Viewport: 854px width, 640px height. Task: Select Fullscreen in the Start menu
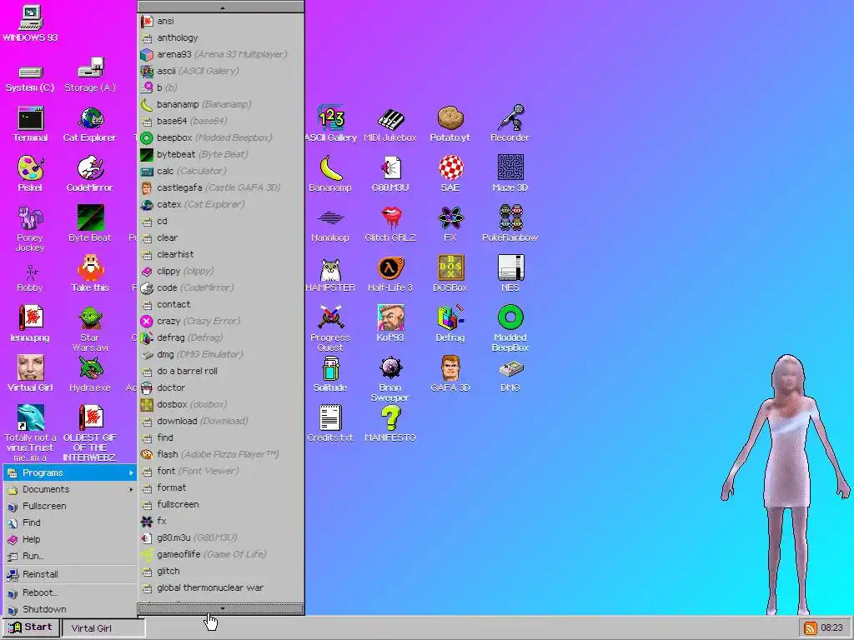point(70,506)
